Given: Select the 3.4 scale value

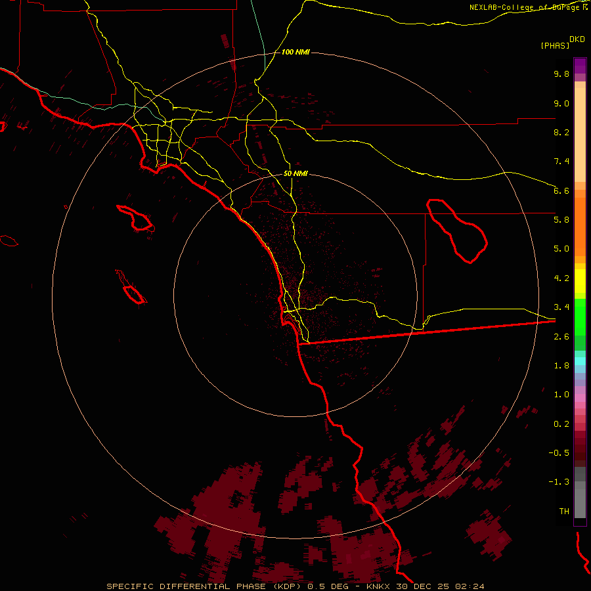Looking at the screenshot, I should coord(561,307).
